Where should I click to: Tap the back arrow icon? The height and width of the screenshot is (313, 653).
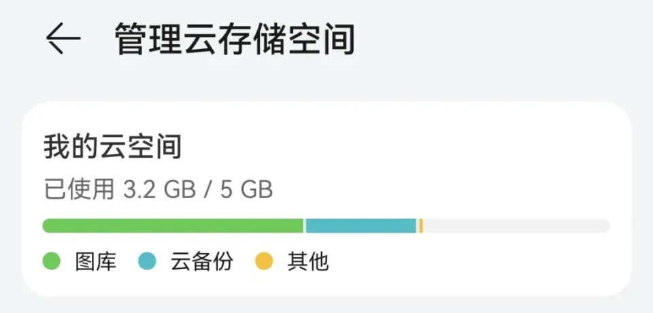point(63,39)
